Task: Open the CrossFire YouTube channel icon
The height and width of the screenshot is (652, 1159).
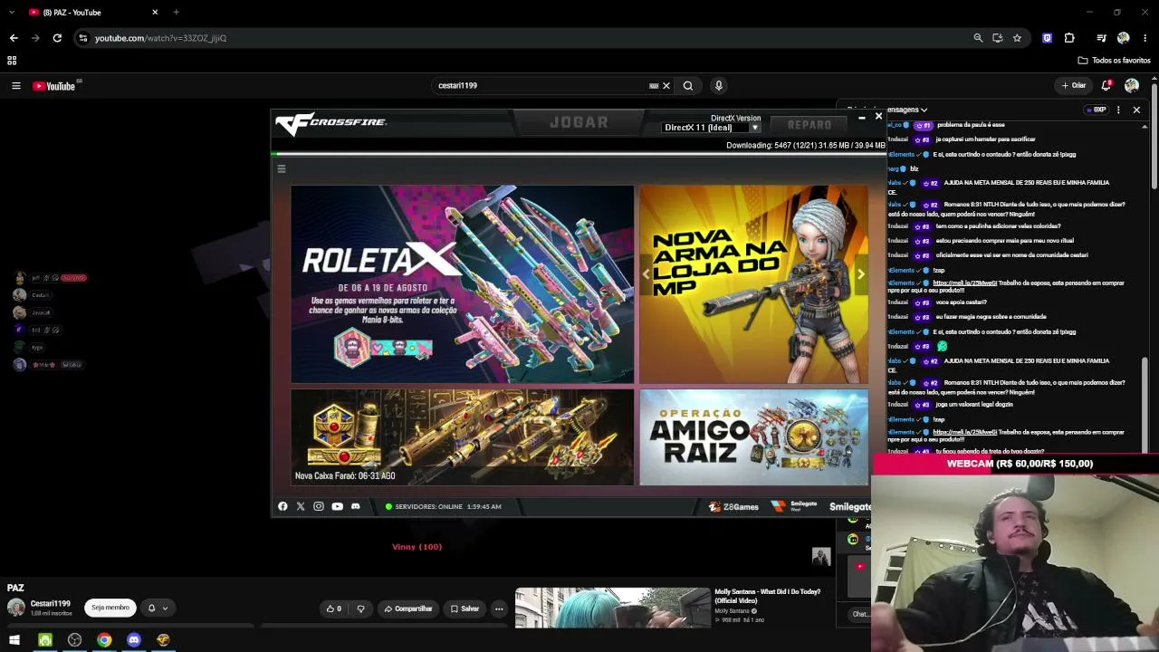Action: pos(337,506)
